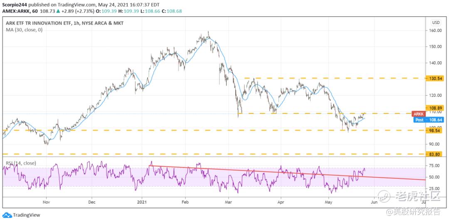This screenshot has width=449, height=222.
Task: Click the 150.00 price axis label
Action: coord(435,47)
